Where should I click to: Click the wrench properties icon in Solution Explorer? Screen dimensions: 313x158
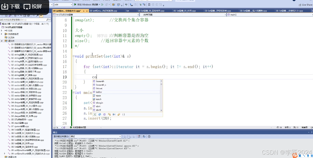tap(37, 15)
